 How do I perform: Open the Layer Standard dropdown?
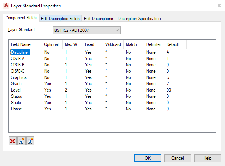click(x=87, y=30)
